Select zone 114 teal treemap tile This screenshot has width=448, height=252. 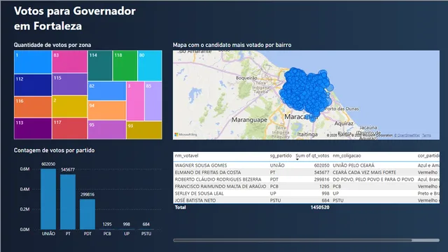100,66
